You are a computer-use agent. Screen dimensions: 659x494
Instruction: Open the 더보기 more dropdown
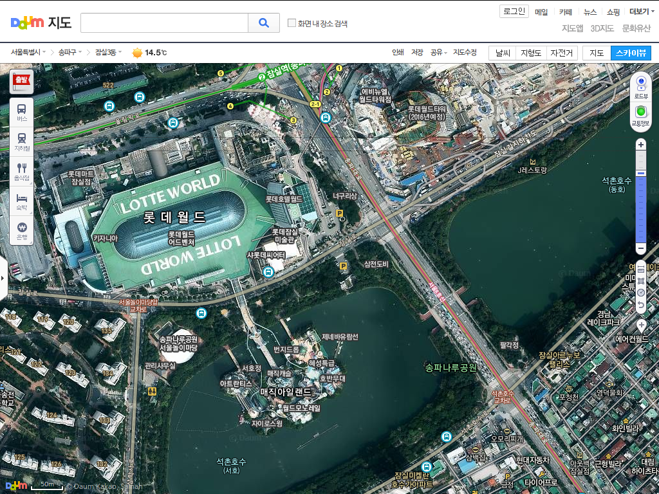click(642, 12)
